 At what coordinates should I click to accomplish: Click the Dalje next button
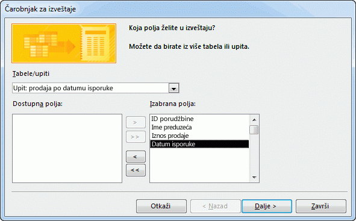(267, 206)
